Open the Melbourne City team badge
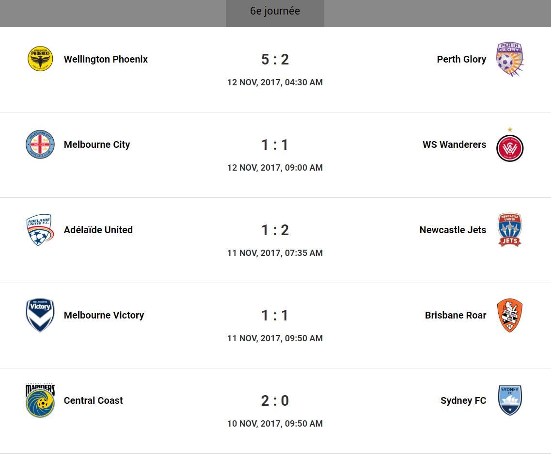The image size is (551, 462). (x=40, y=144)
